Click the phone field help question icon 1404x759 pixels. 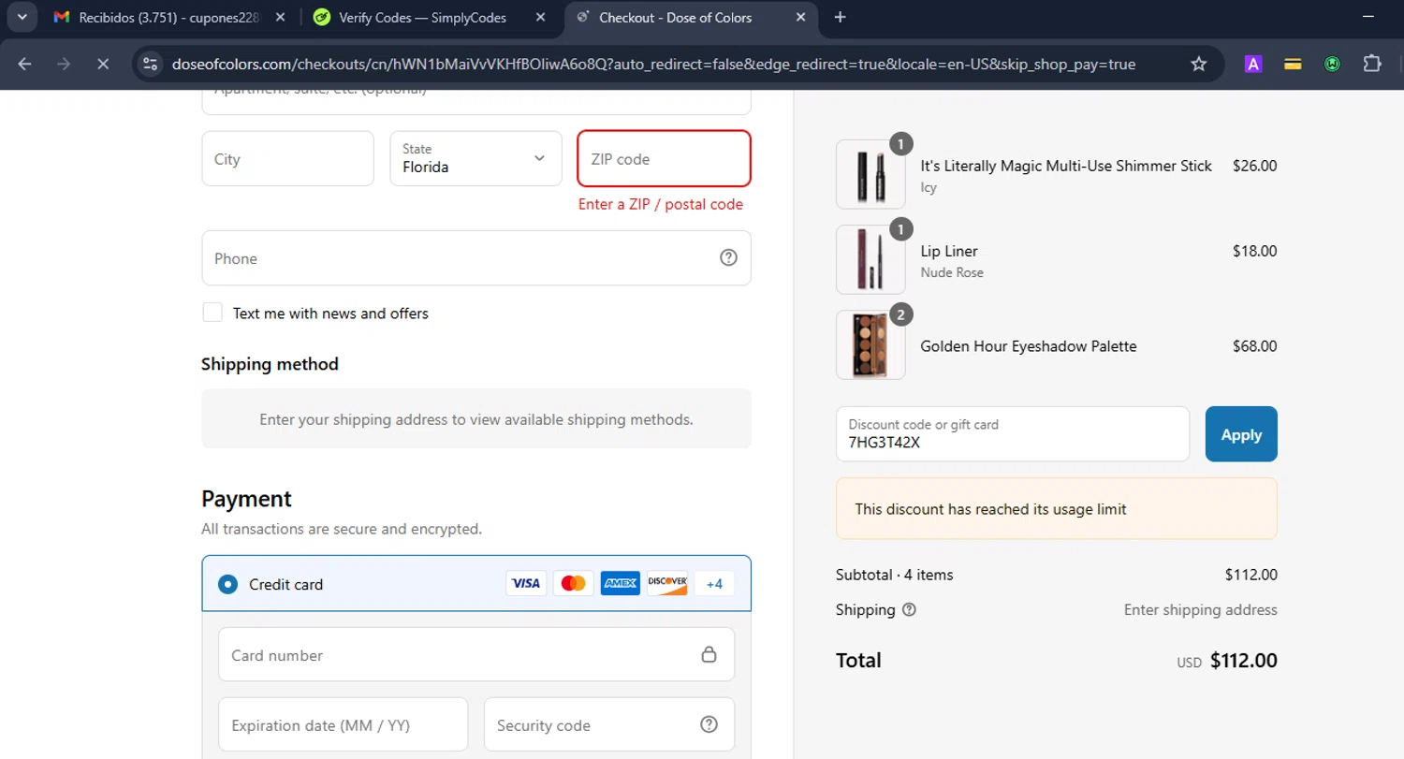click(x=728, y=257)
